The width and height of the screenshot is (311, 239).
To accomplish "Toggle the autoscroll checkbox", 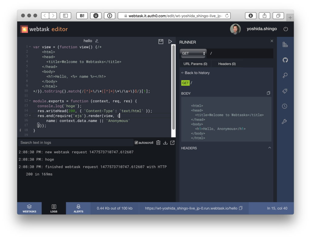I will (136, 143).
